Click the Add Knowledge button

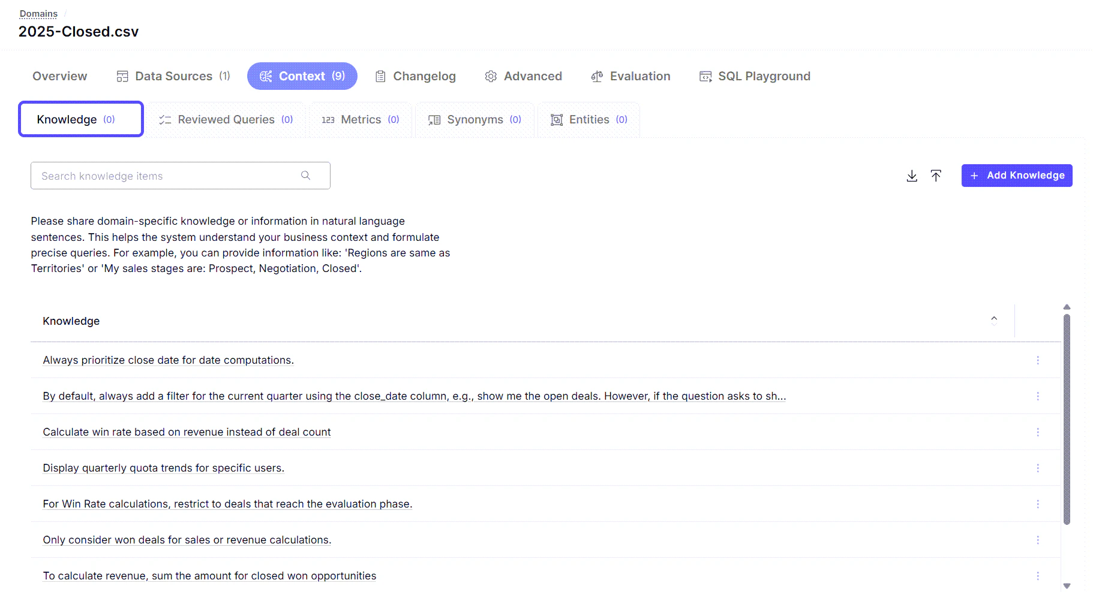(1017, 175)
